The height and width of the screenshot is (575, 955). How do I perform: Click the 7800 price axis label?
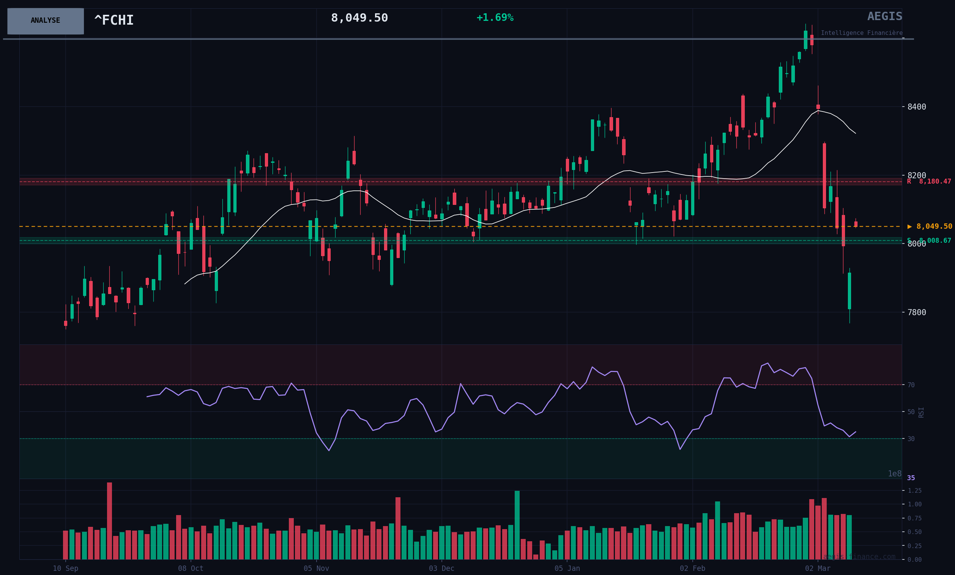click(x=916, y=313)
